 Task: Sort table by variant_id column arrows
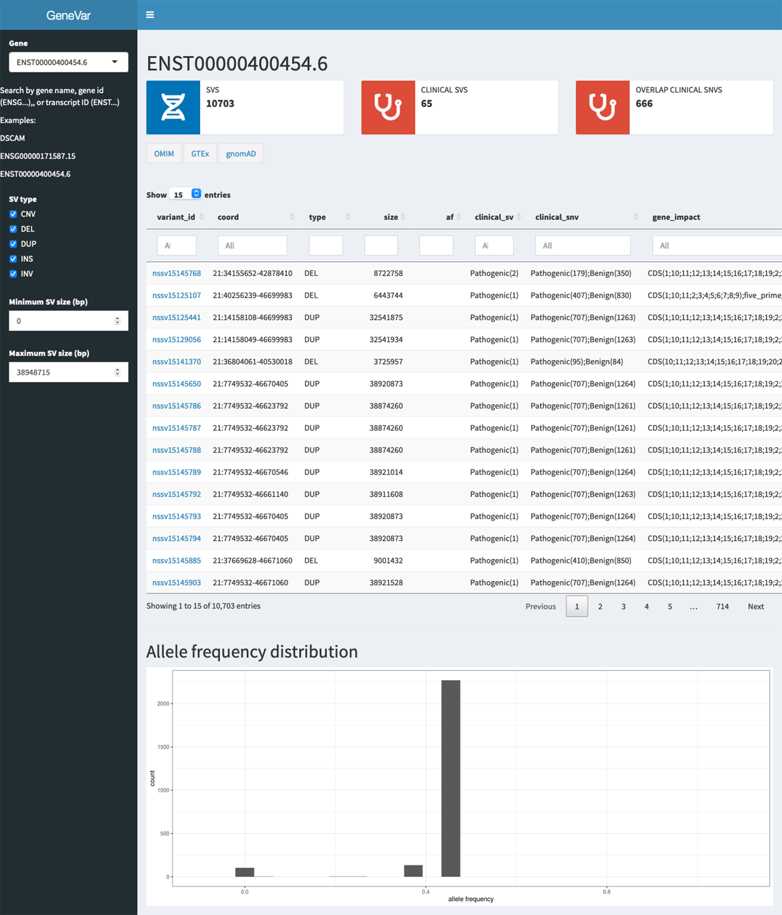click(x=202, y=217)
